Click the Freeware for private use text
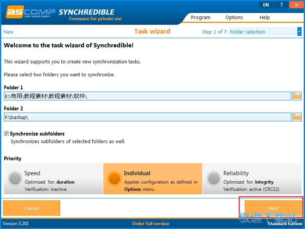Screen dimensions: 305x229 (x=95, y=19)
